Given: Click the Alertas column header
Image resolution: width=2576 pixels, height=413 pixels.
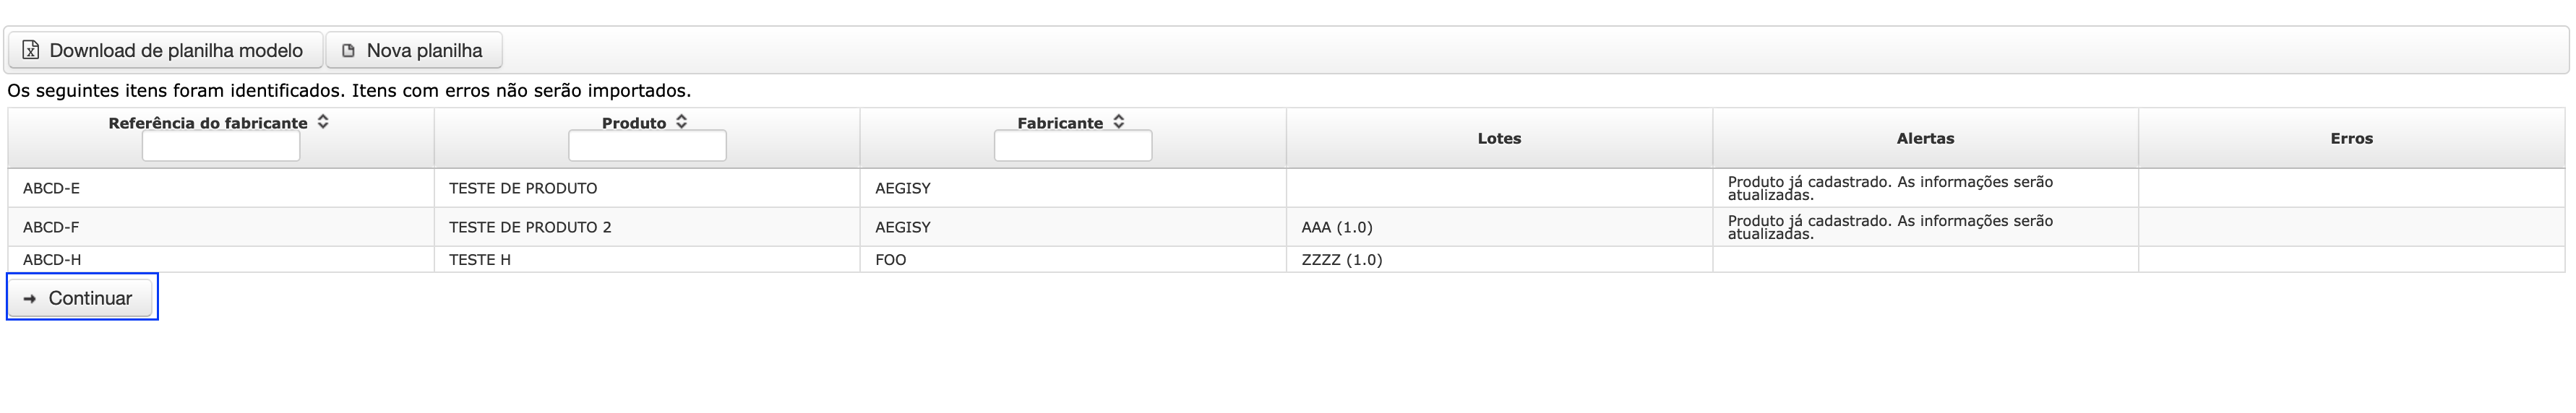Looking at the screenshot, I should pos(1925,138).
